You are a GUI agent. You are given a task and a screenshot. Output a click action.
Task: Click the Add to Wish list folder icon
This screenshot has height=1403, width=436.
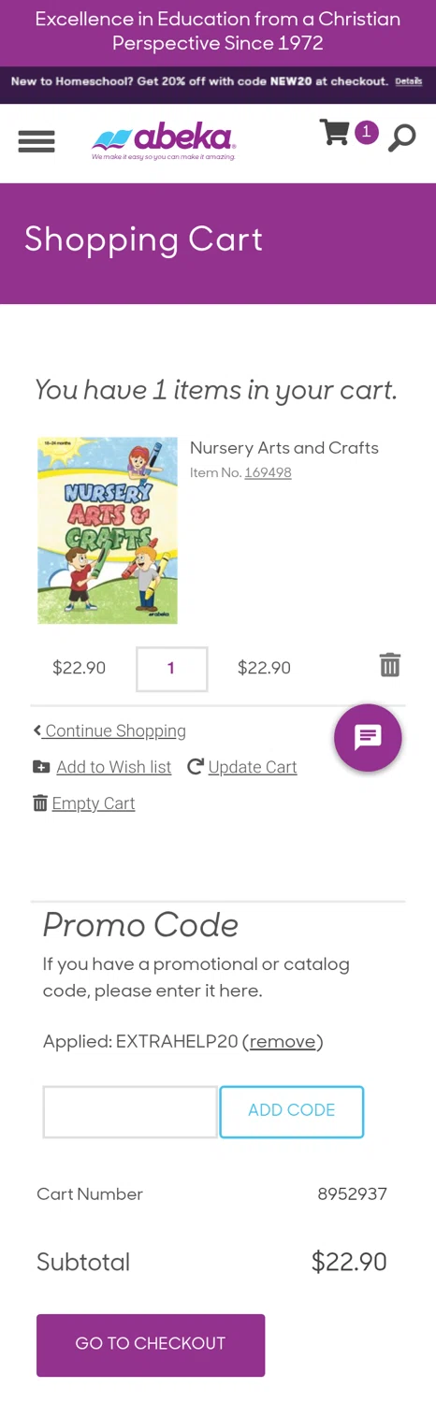click(x=41, y=767)
